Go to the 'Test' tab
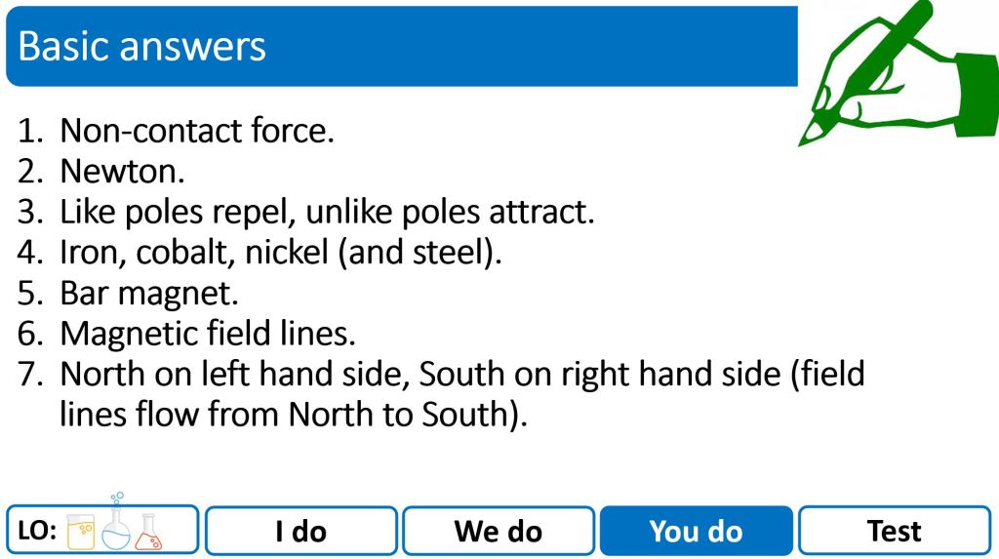The image size is (999, 559). 894,531
